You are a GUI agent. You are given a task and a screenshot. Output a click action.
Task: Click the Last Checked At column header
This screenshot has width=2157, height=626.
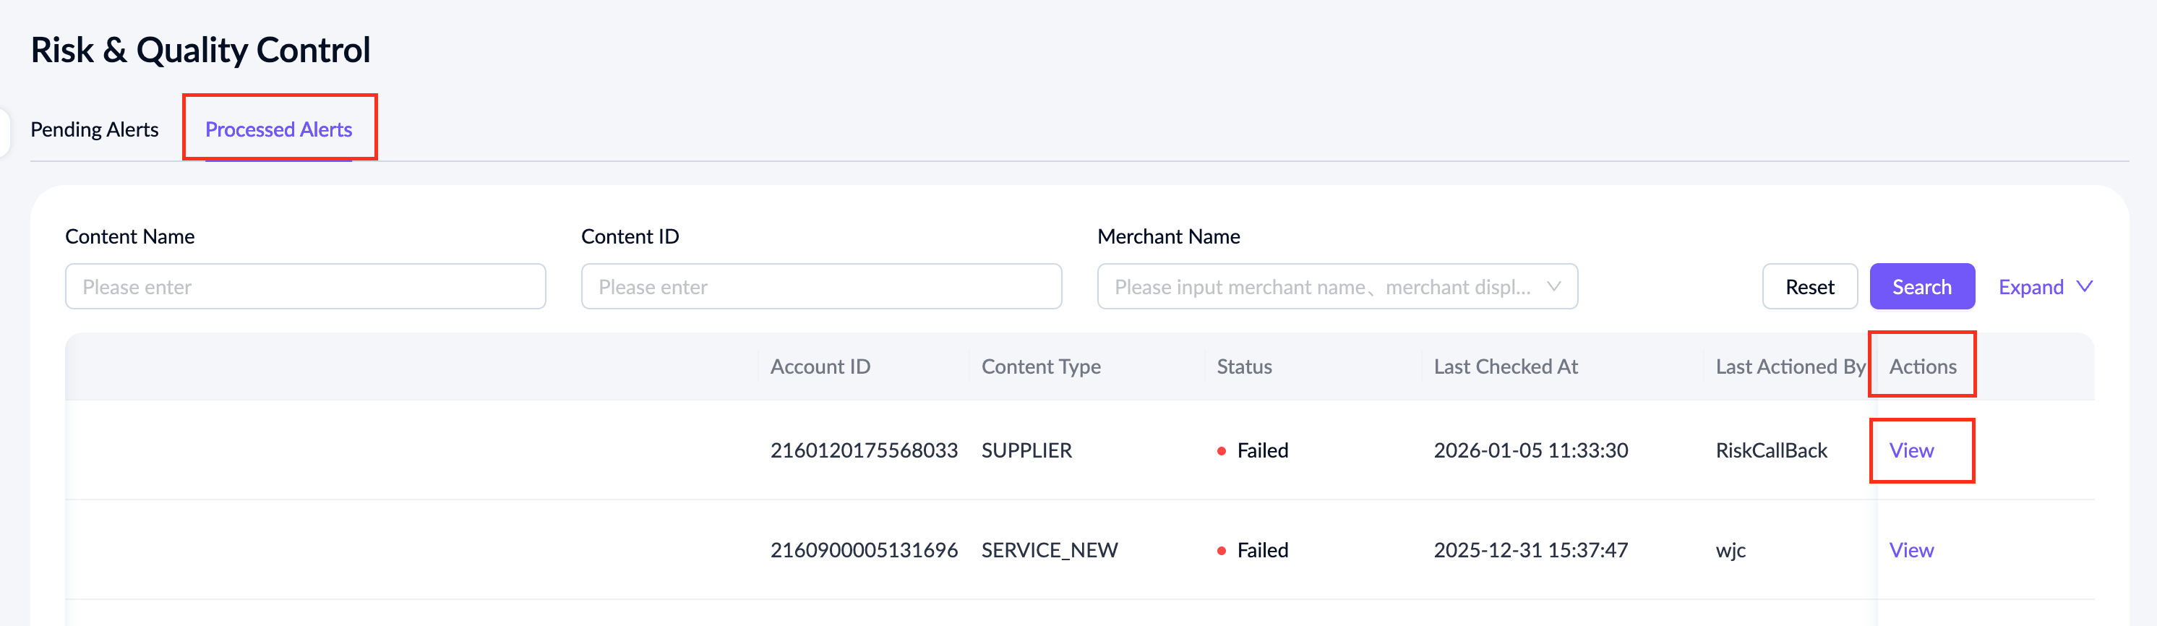1505,366
